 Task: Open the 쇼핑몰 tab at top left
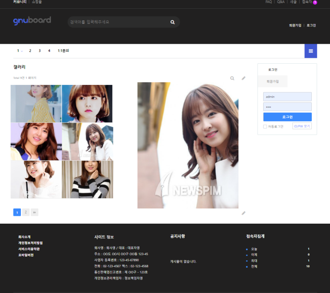(x=37, y=2)
